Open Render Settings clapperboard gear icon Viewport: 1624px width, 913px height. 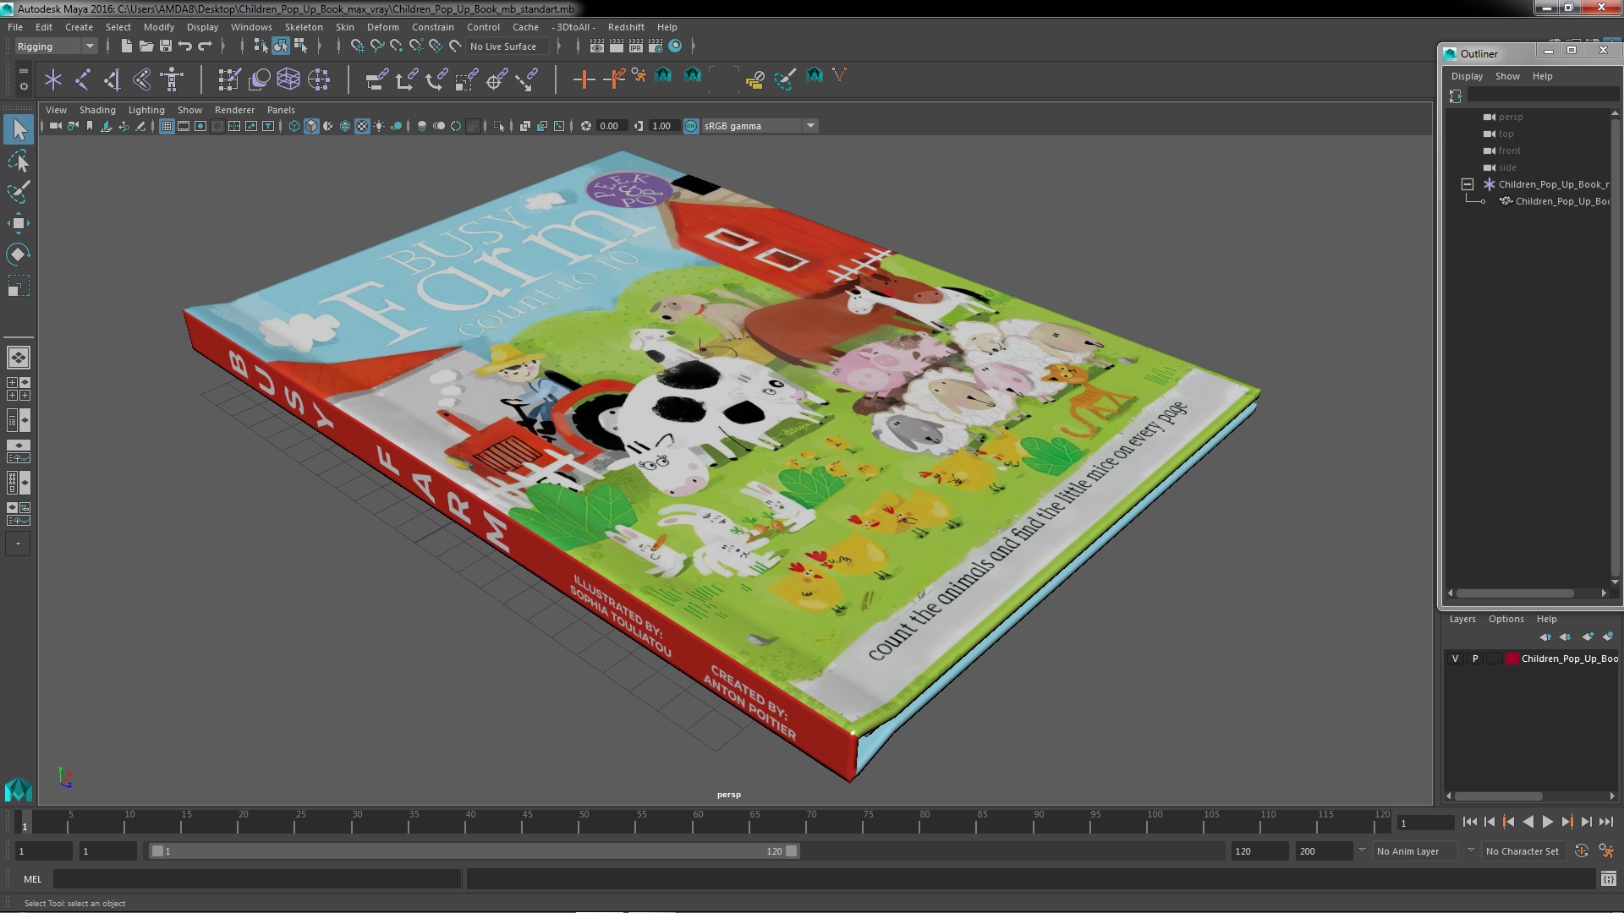656,46
